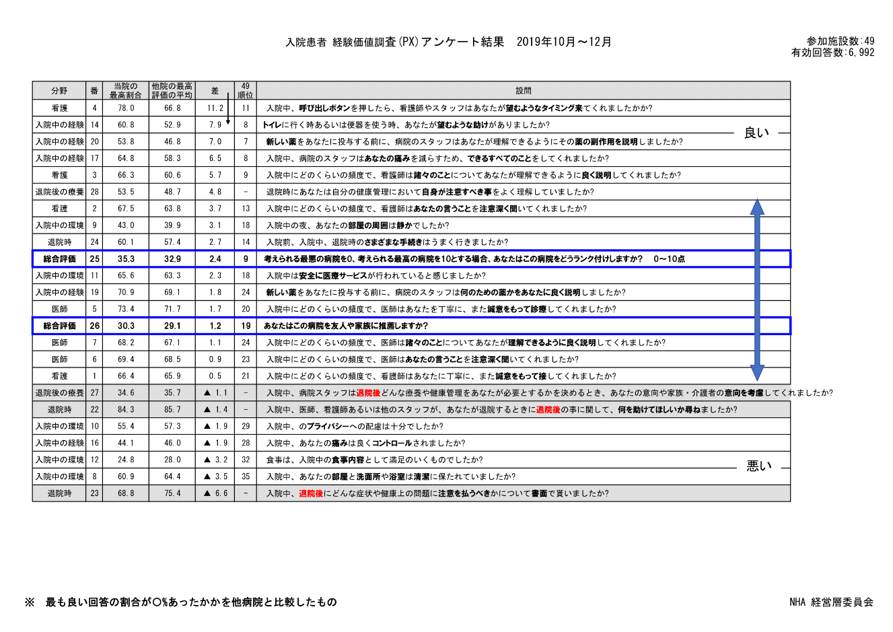This screenshot has height=632, width=893.
Task: Click the 自身が注意すべき事 question text
Action: [x=430, y=192]
